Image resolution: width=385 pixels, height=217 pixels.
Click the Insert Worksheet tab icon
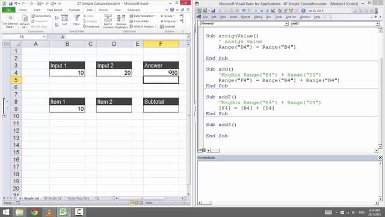(x=97, y=198)
